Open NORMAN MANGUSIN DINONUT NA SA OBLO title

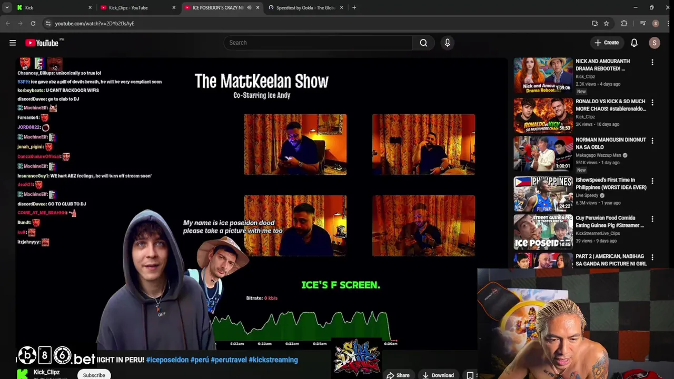[x=610, y=143]
